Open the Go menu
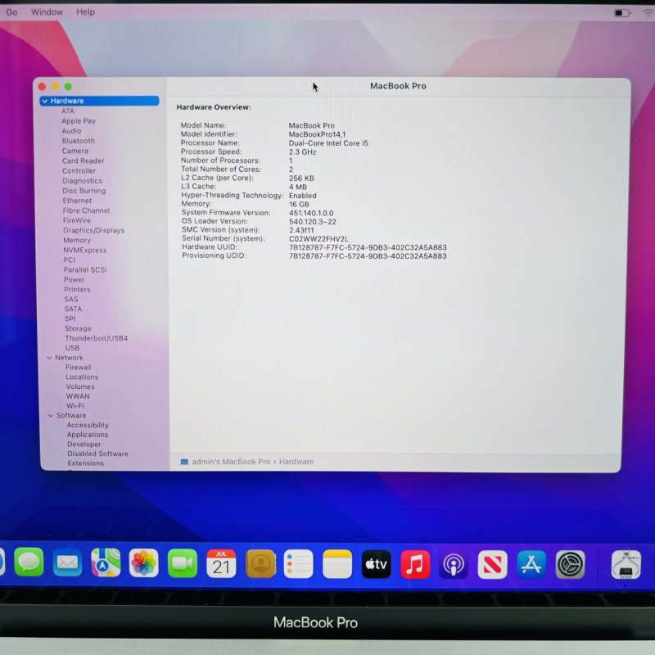The image size is (655, 655). point(11,12)
